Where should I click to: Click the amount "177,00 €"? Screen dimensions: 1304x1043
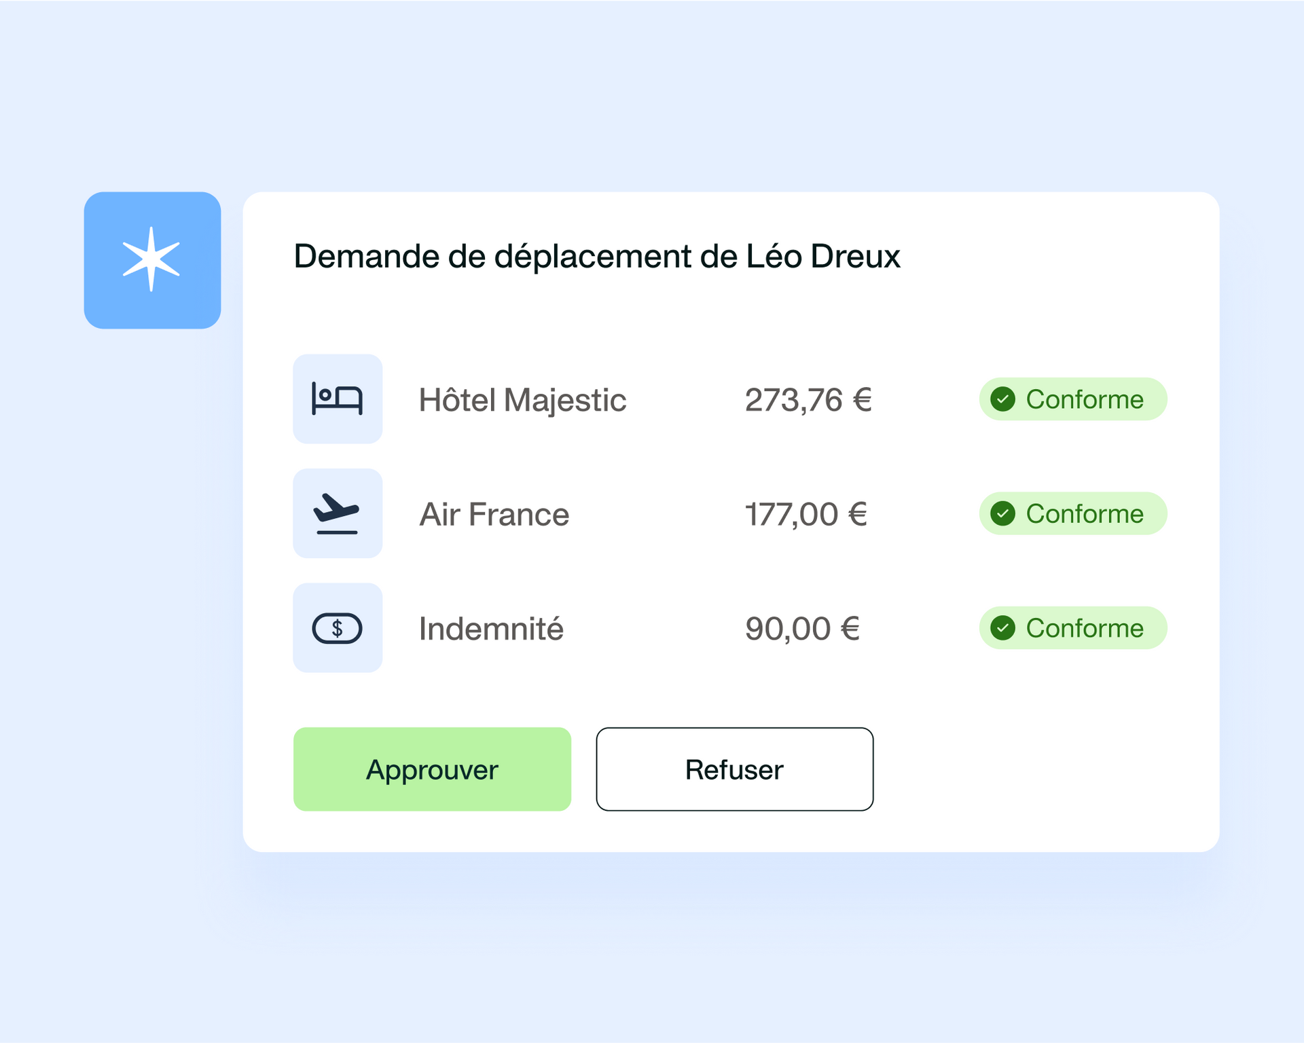pyautogui.click(x=806, y=514)
